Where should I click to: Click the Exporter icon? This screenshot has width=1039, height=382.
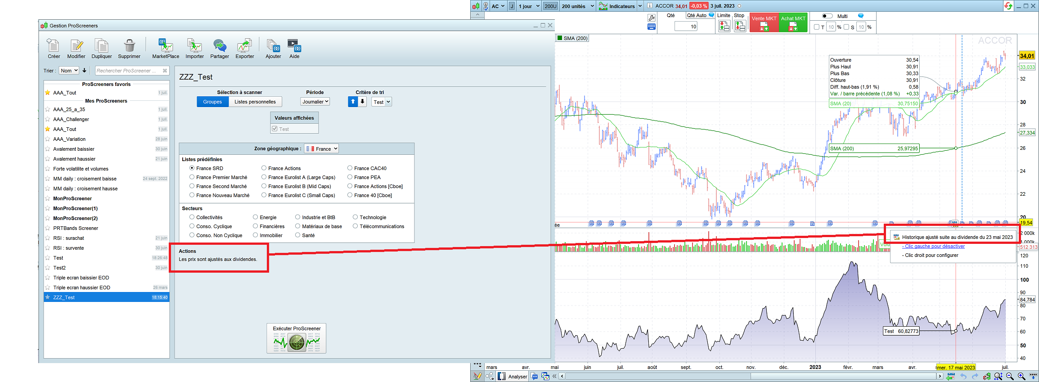tap(244, 45)
